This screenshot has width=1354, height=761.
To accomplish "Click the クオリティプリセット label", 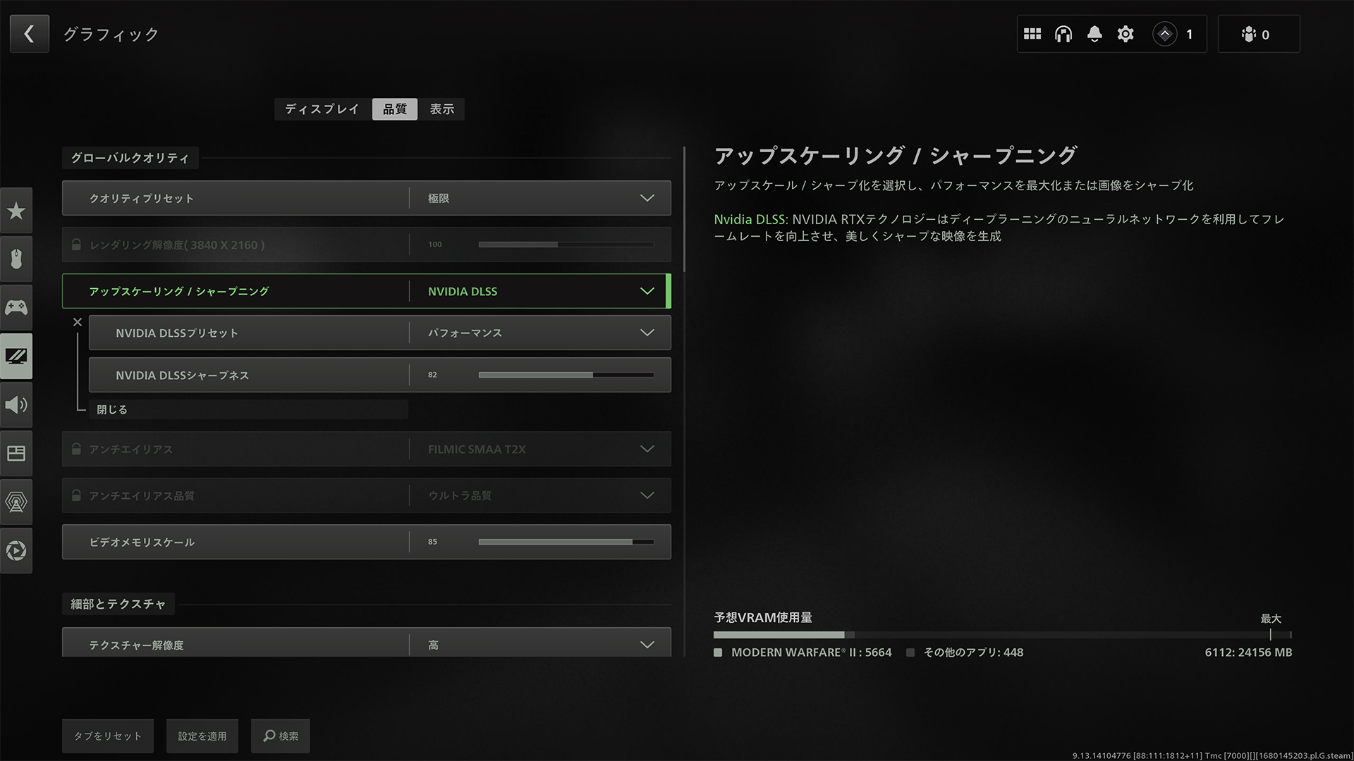I will (141, 199).
